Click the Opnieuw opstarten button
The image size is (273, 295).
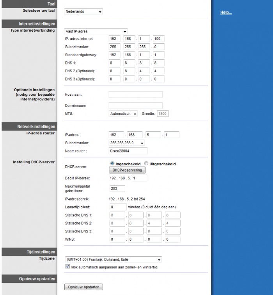click(x=83, y=287)
